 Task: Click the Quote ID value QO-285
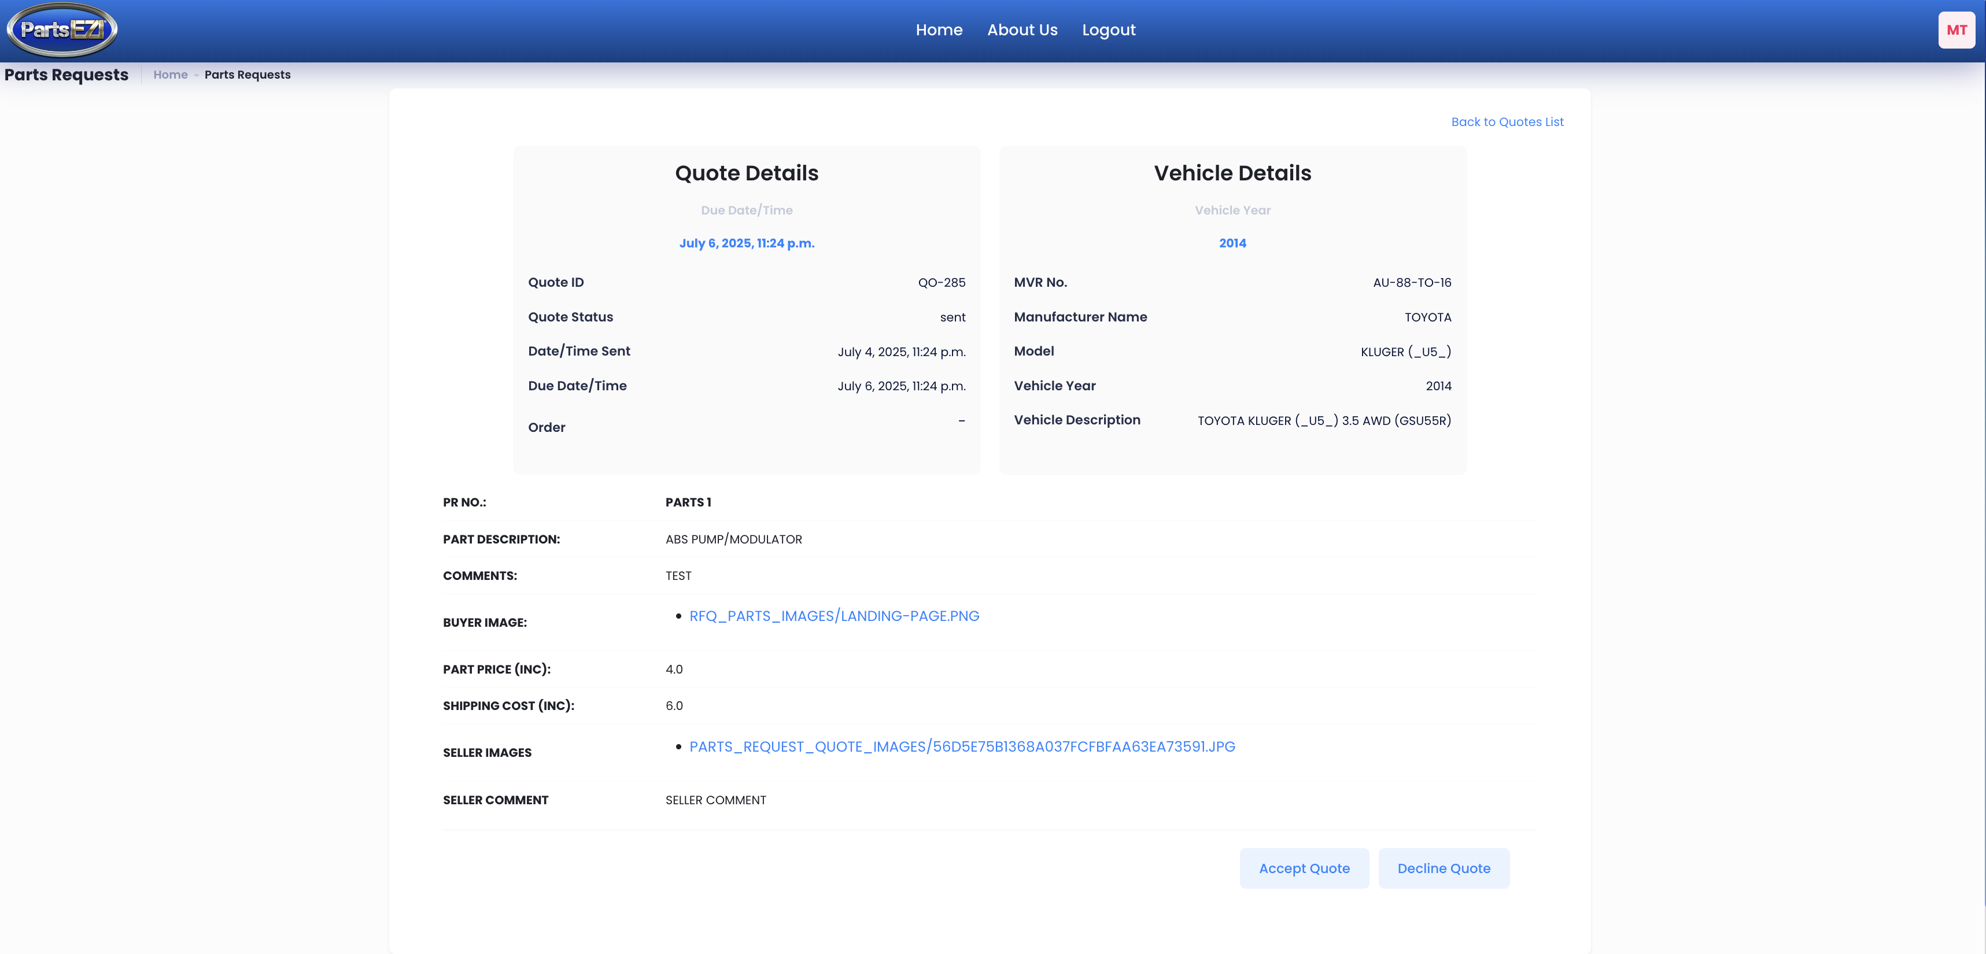[940, 283]
